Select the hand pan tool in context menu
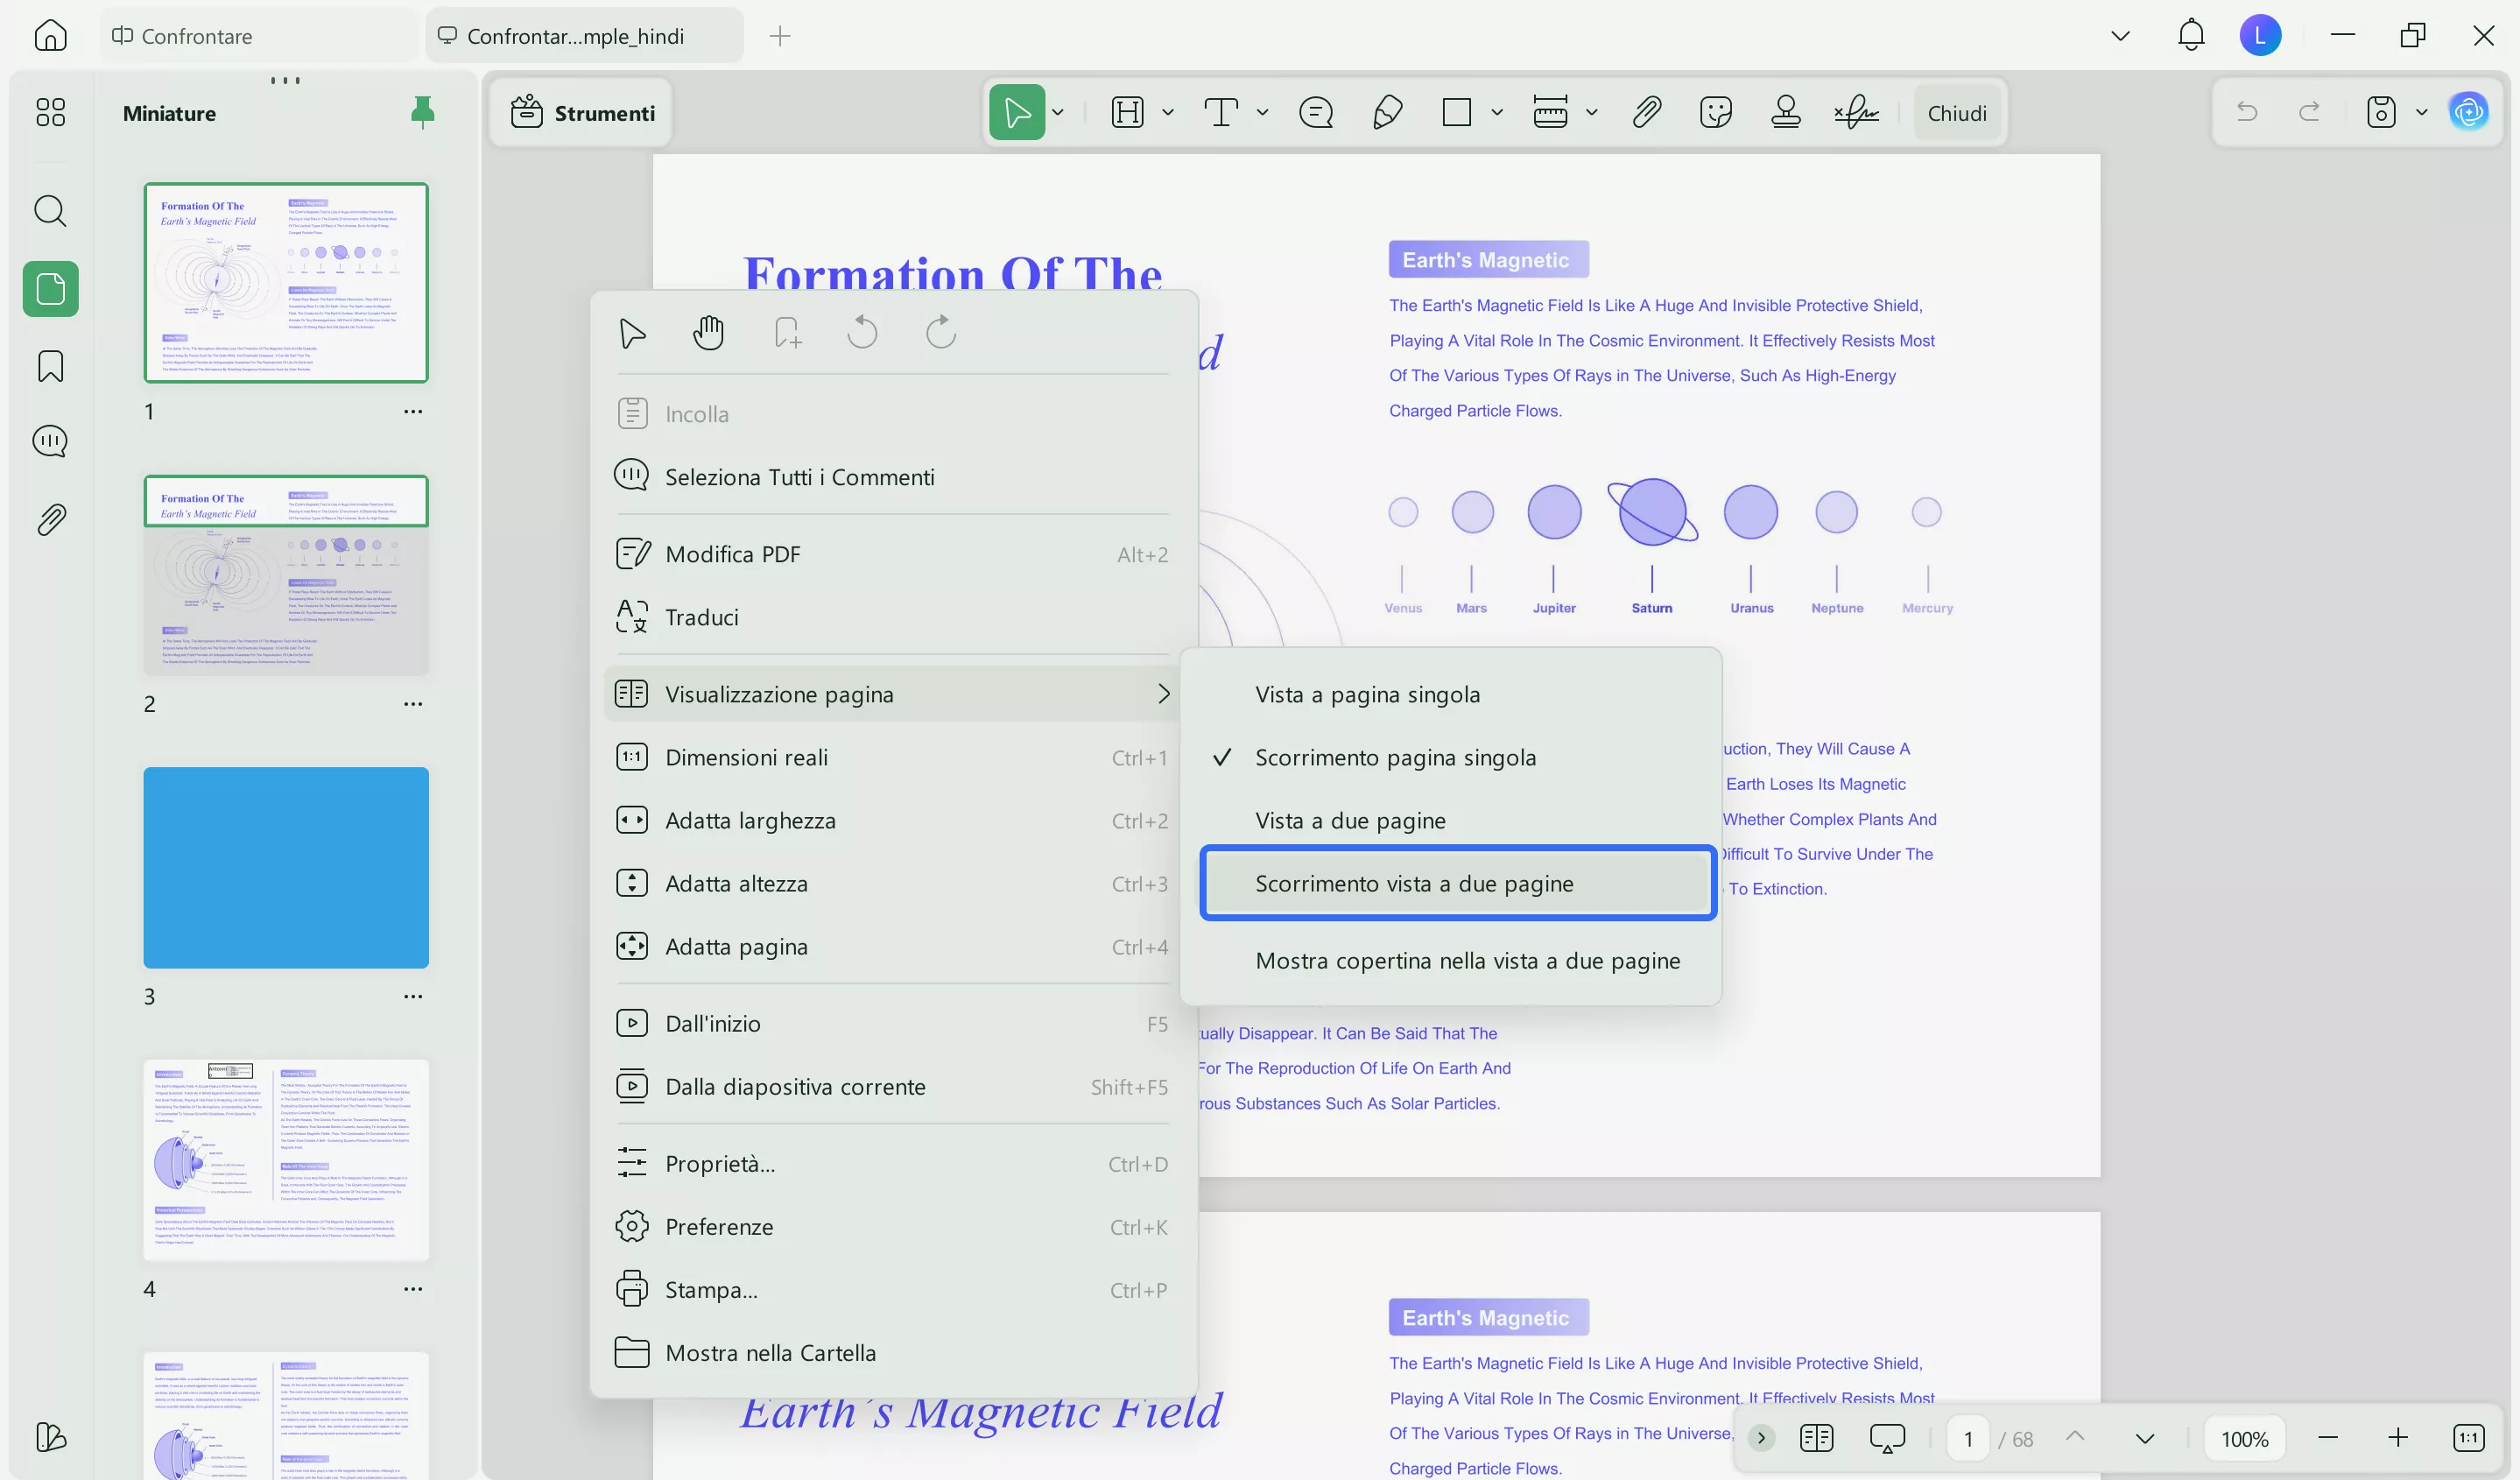 [708, 332]
